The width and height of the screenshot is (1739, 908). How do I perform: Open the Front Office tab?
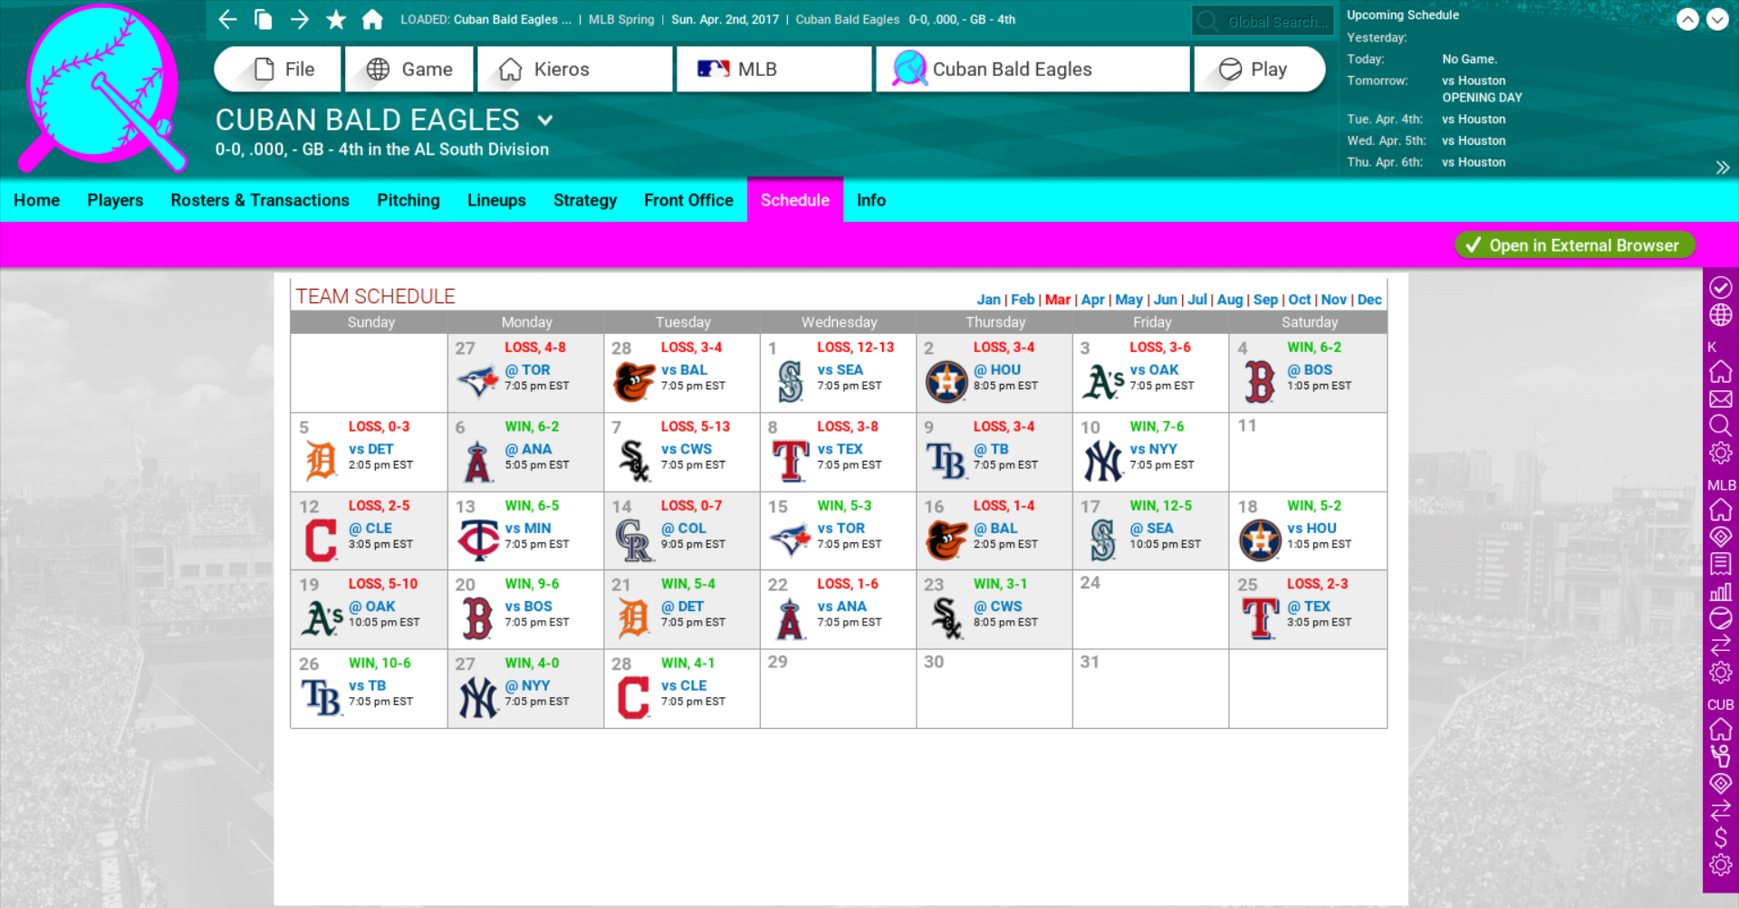[688, 200]
